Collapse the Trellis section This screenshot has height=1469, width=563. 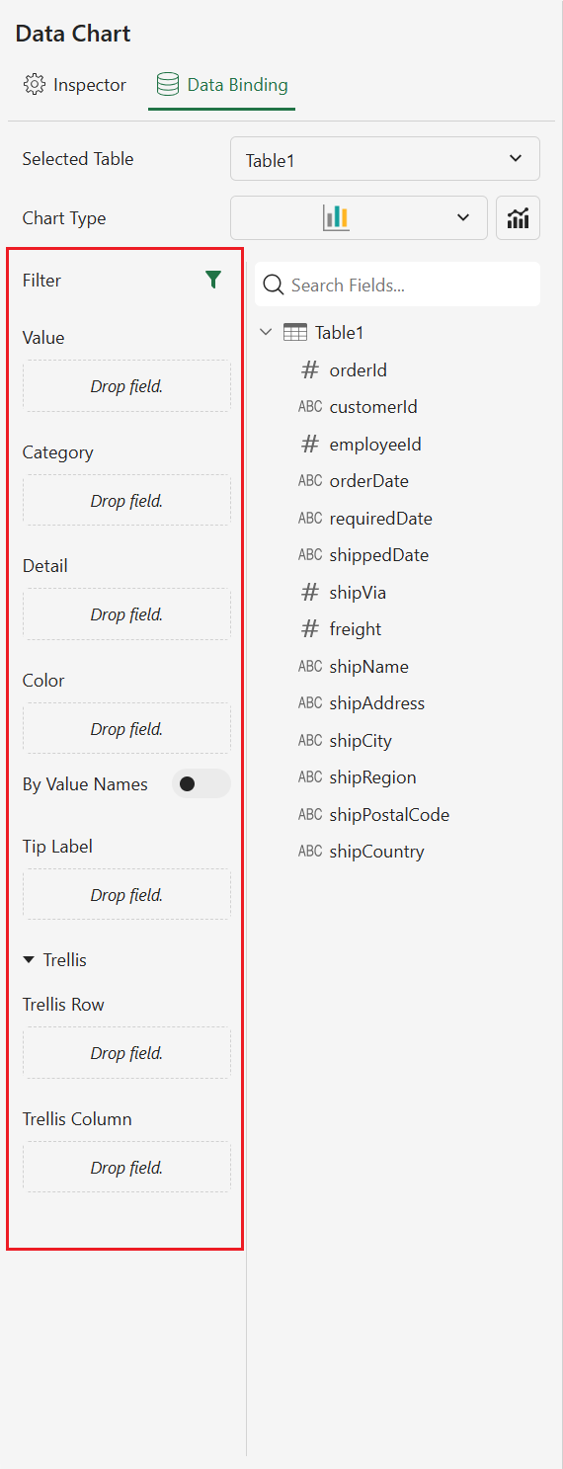[x=29, y=960]
